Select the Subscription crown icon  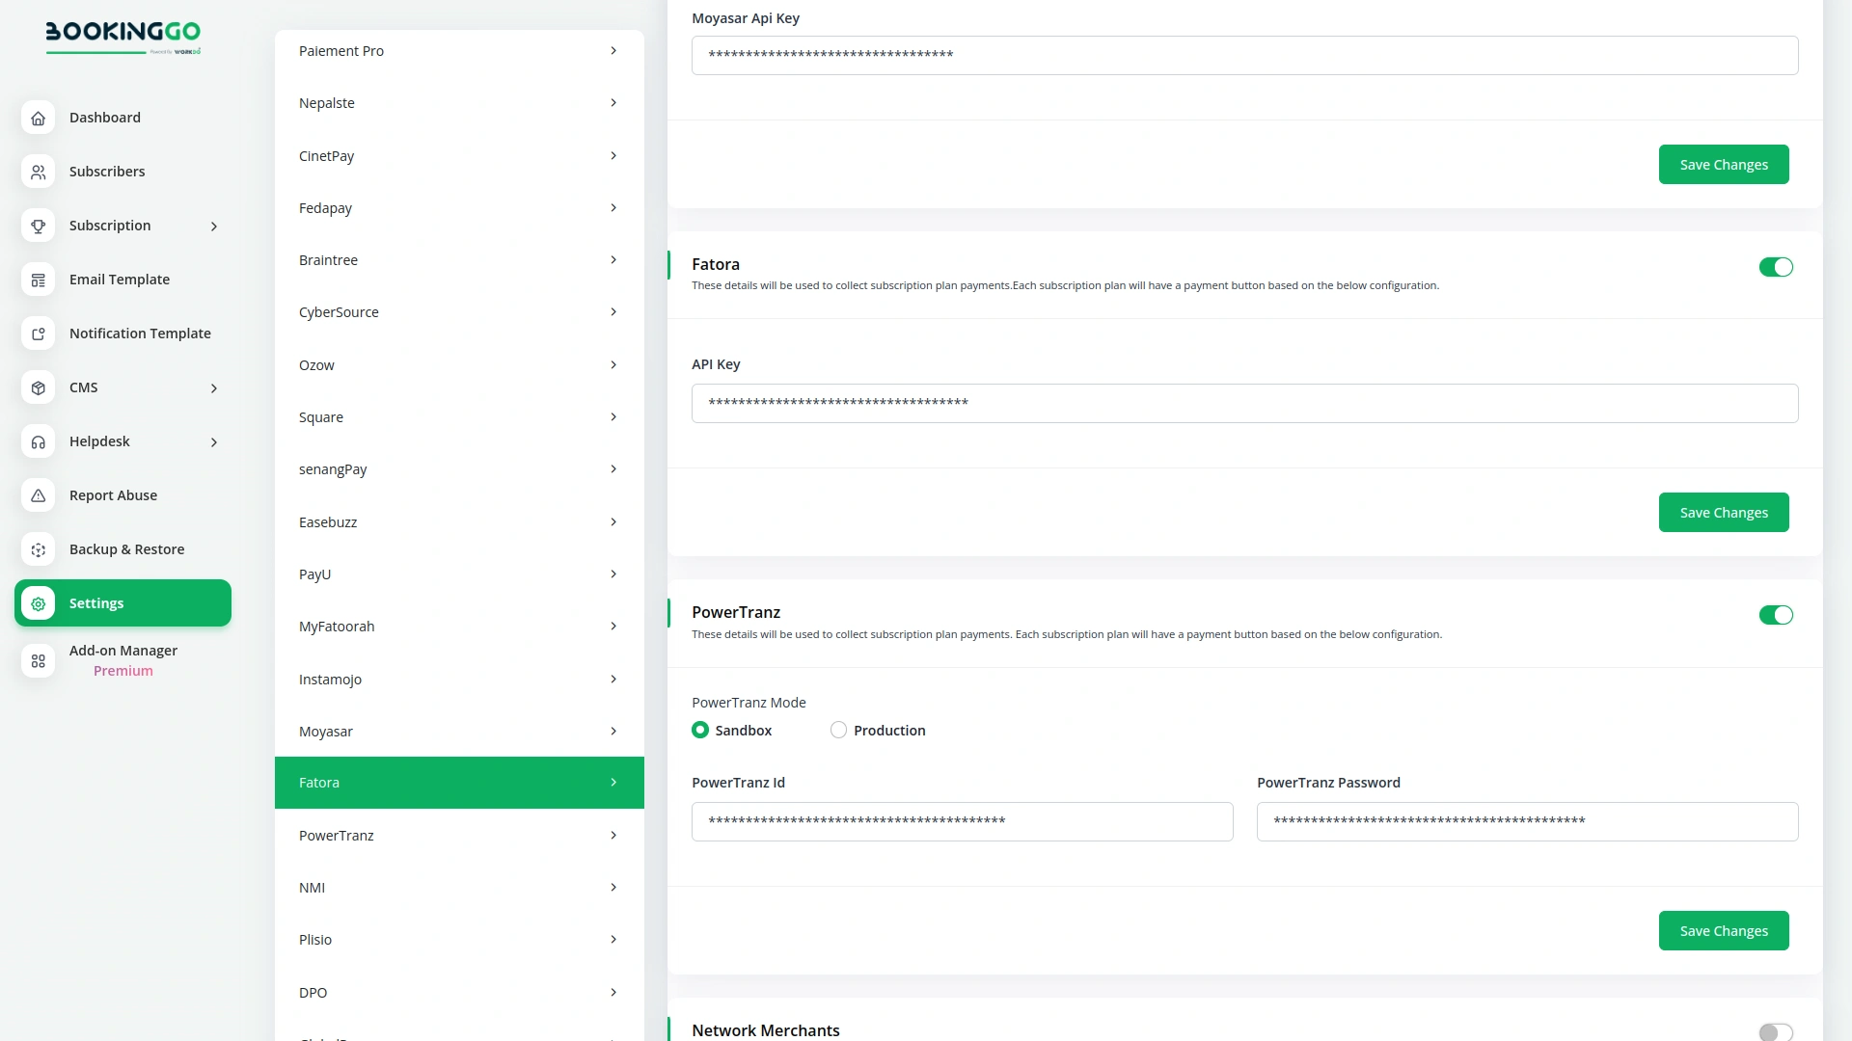(38, 226)
